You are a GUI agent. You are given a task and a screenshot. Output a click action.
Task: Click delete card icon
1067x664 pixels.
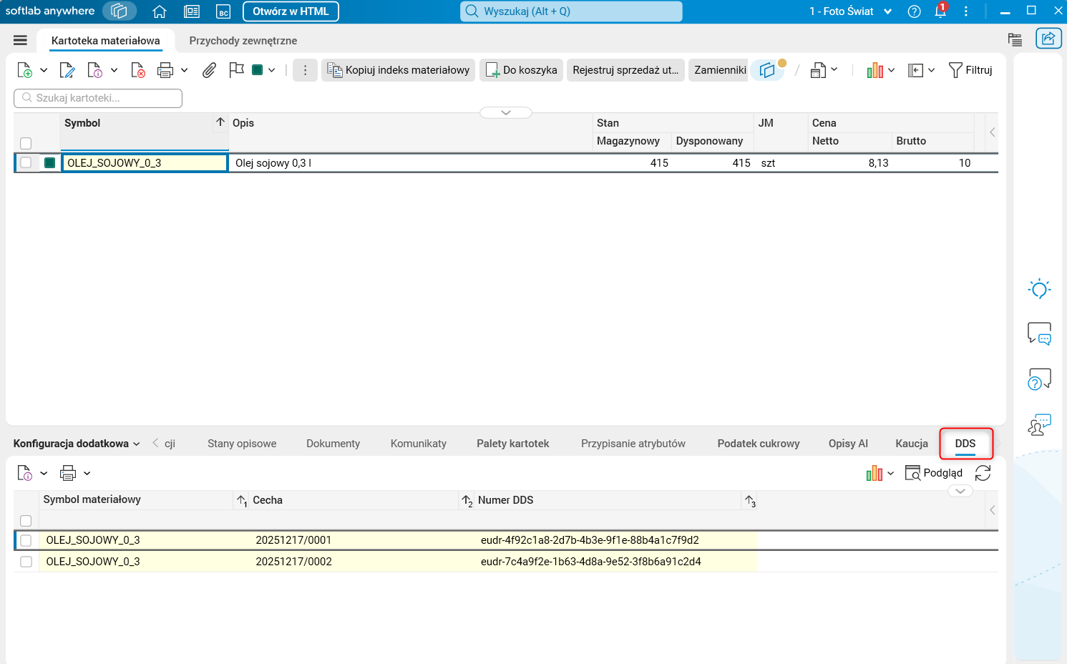click(x=138, y=70)
